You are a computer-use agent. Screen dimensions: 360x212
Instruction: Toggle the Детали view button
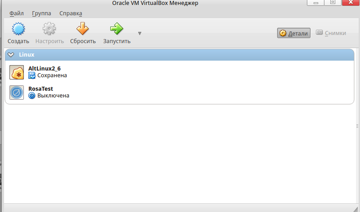(x=294, y=33)
